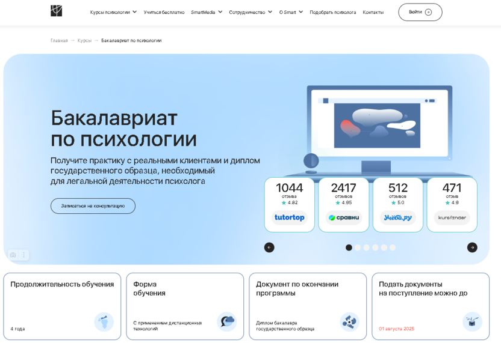Click the 4.95 star rating
The width and height of the screenshot is (501, 343).
pyautogui.click(x=344, y=202)
